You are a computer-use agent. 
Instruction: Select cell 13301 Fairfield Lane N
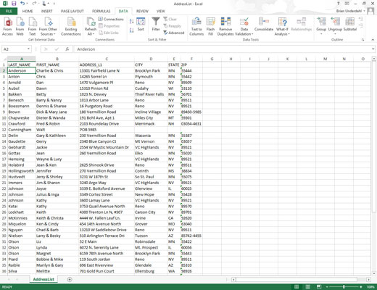(107, 70)
